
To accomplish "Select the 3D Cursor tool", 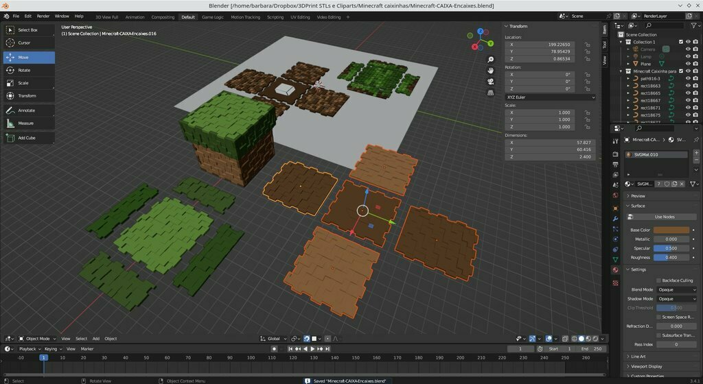I will pyautogui.click(x=24, y=43).
